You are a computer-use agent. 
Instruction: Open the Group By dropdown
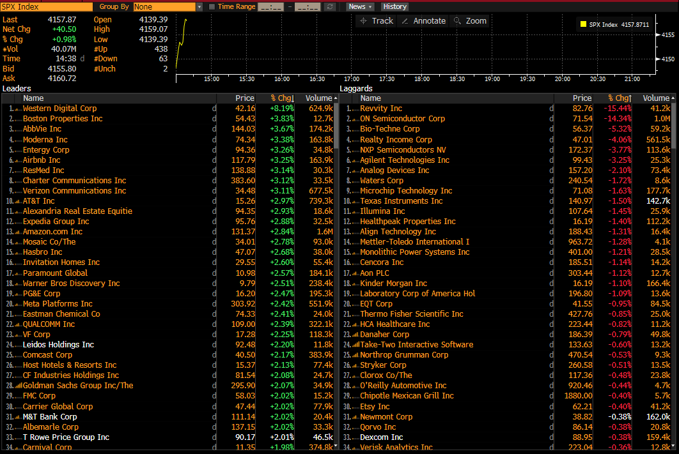199,6
